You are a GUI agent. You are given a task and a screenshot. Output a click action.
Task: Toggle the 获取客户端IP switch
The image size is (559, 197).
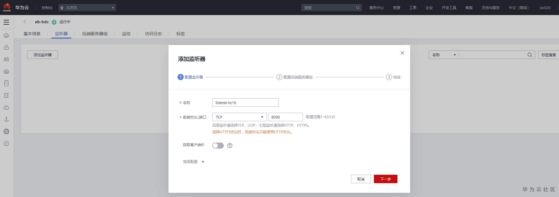[x=218, y=146]
